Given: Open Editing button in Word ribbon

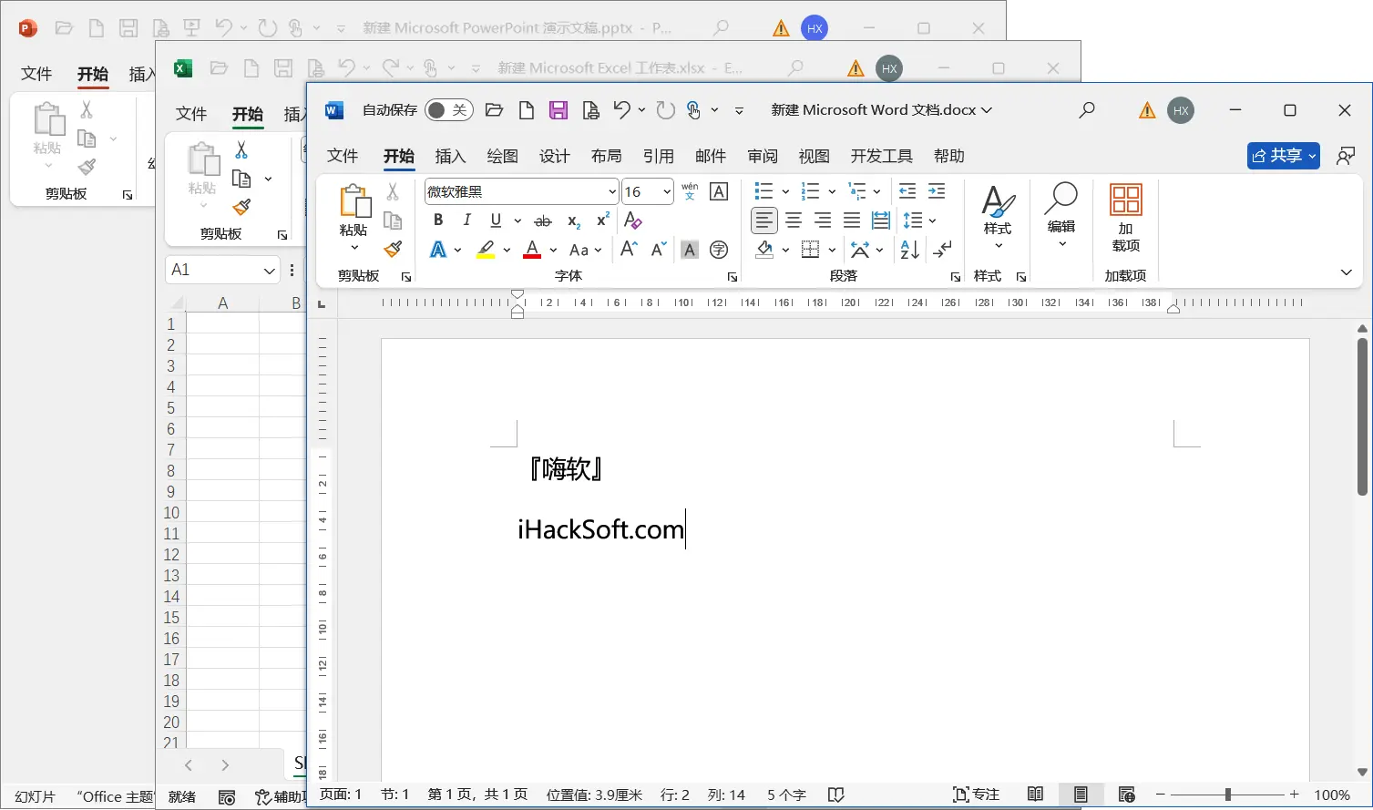Looking at the screenshot, I should click(x=1061, y=215).
